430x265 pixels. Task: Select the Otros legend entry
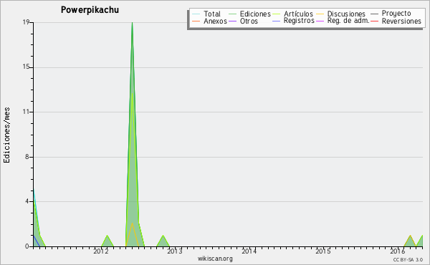tap(243, 21)
